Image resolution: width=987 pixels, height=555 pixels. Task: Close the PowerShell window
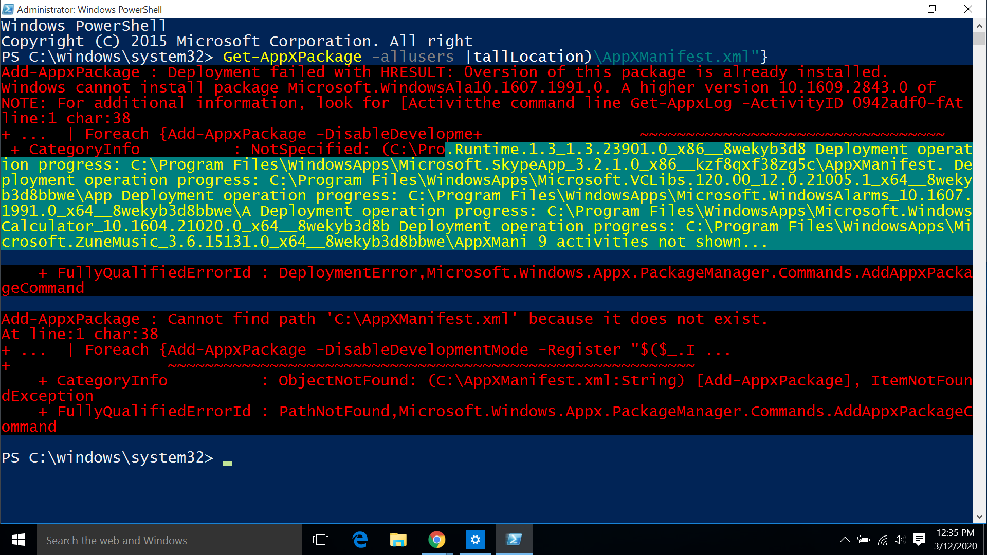pos(968,9)
